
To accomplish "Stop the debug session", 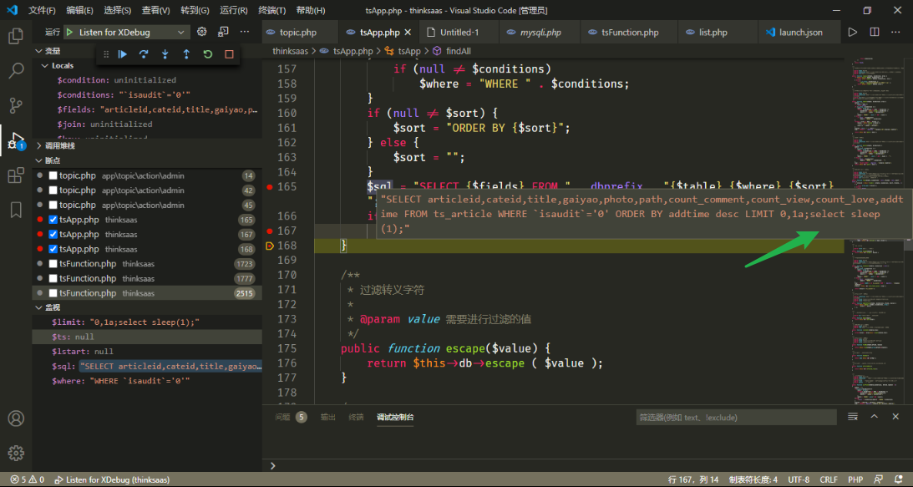I will [229, 54].
